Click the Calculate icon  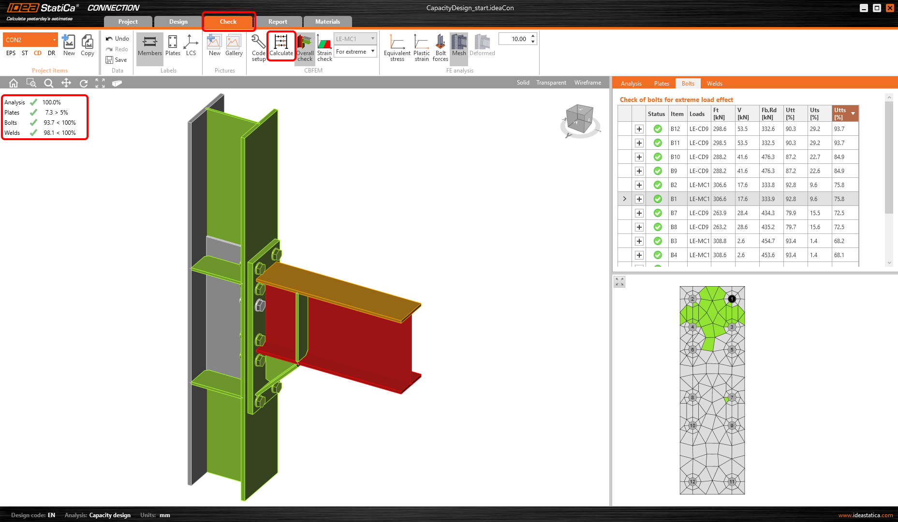coord(281,47)
